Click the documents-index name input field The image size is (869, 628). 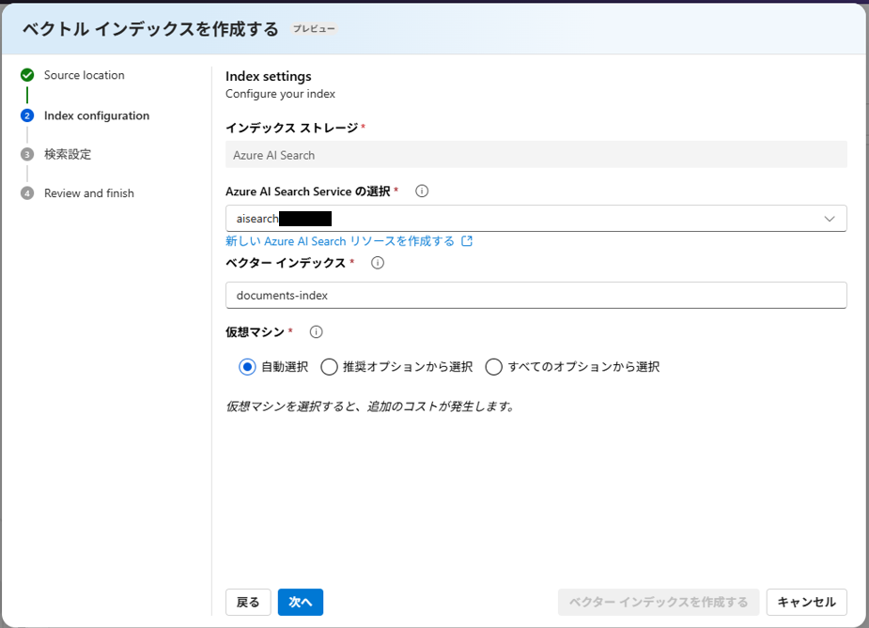[535, 295]
